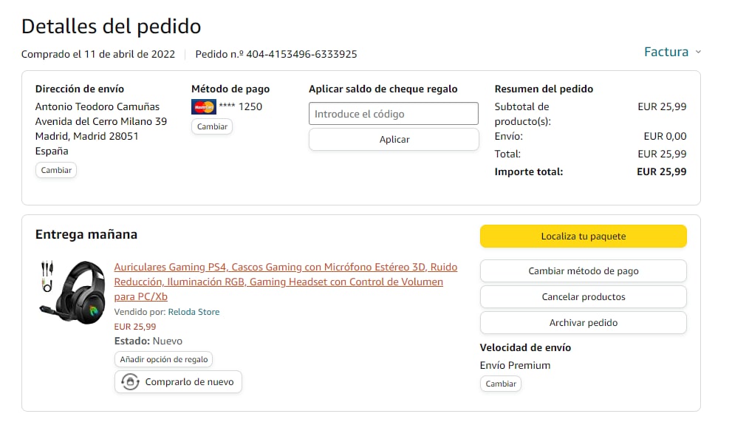The image size is (732, 425).
Task: Click the masked card number ending 1250
Action: pyautogui.click(x=241, y=106)
